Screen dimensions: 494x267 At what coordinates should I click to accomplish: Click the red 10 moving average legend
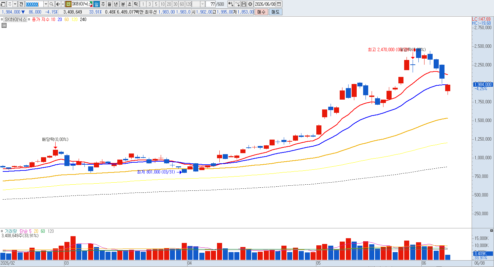[x=53, y=19]
